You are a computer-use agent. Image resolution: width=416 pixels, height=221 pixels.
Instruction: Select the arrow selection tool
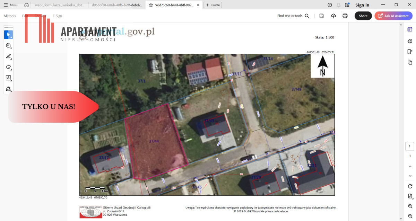8,35
